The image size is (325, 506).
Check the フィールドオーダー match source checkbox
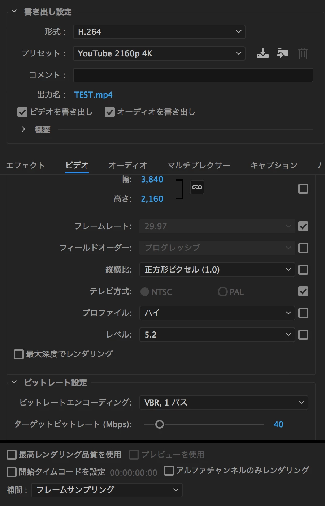coord(303,248)
